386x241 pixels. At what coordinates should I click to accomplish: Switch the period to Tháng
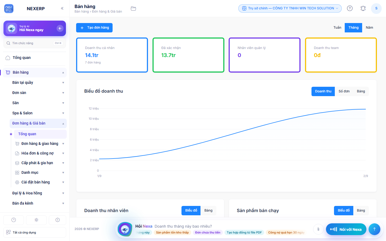click(353, 28)
